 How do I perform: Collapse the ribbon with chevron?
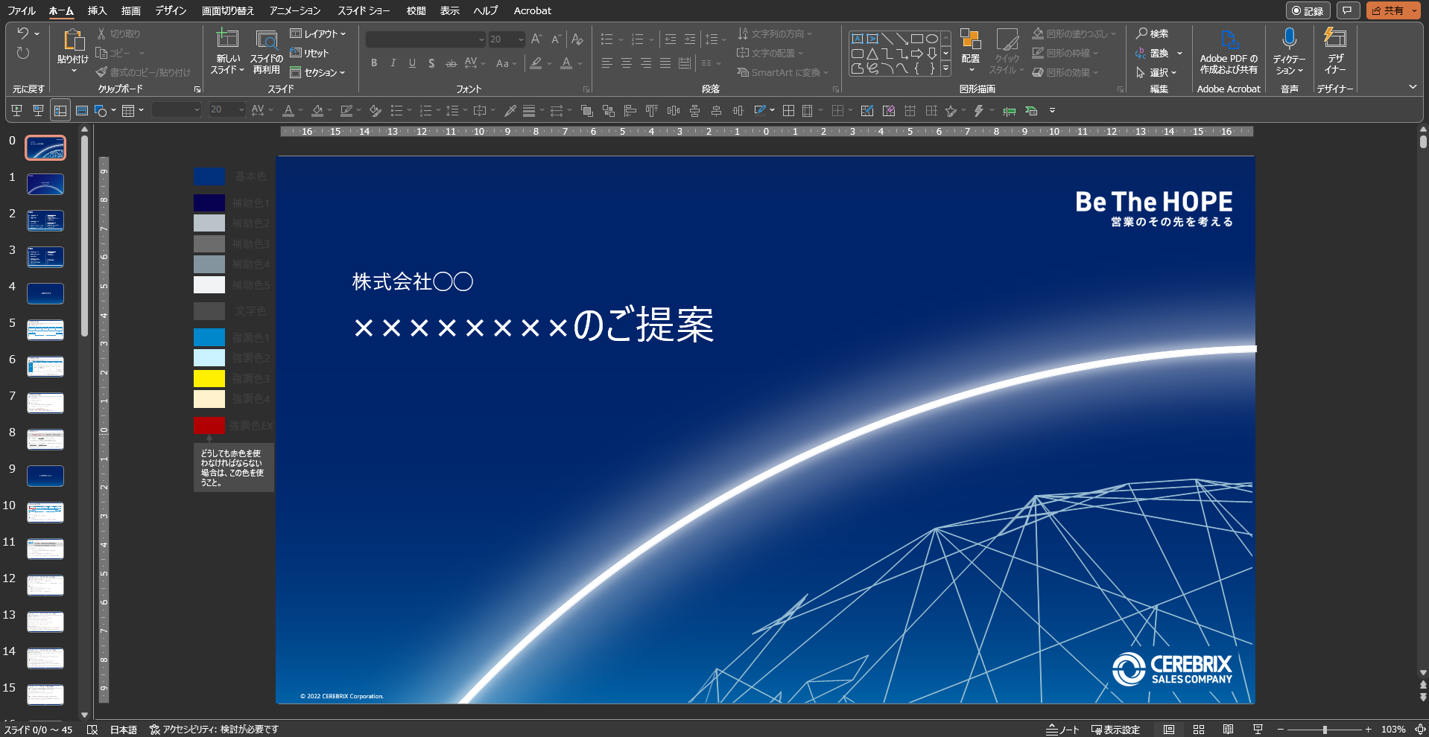pyautogui.click(x=1413, y=87)
